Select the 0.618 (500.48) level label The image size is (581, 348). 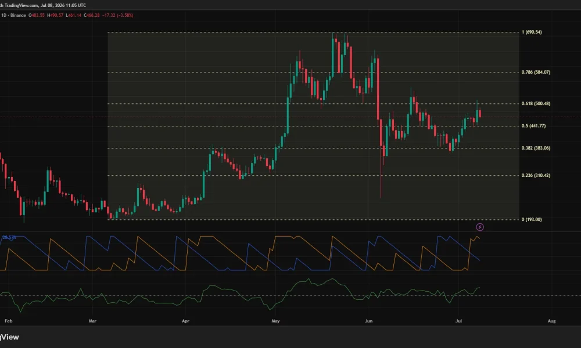[536, 104]
